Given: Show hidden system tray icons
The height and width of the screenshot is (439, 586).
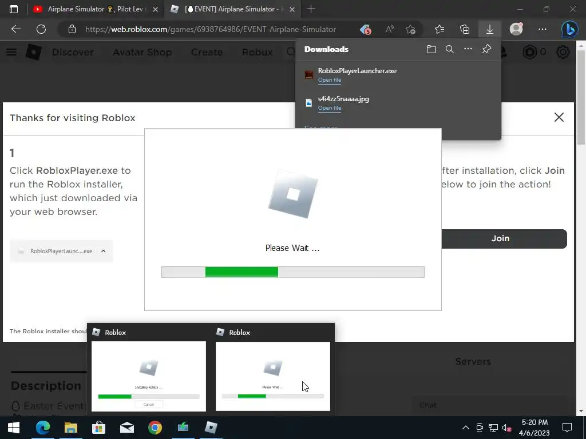Looking at the screenshot, I should click(466, 428).
